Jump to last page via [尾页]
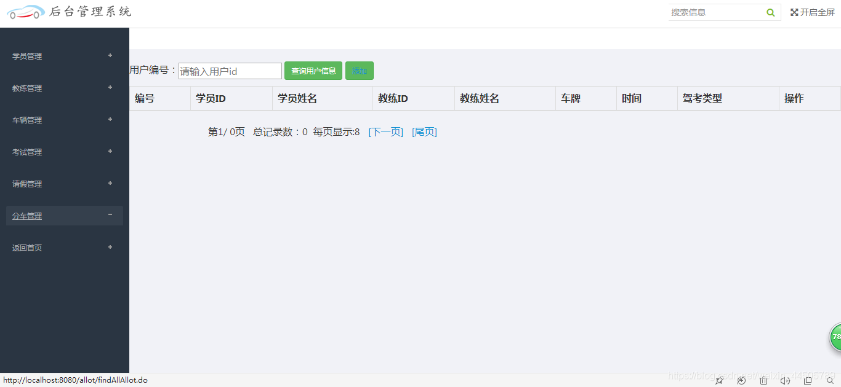Viewport: 841px width, 387px height. (424, 132)
